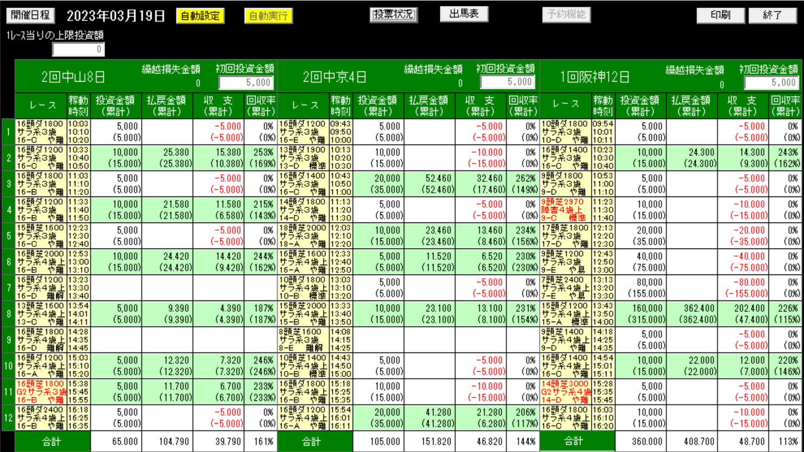Select race cell 18頭芝2000 in 中京

pos(303,235)
